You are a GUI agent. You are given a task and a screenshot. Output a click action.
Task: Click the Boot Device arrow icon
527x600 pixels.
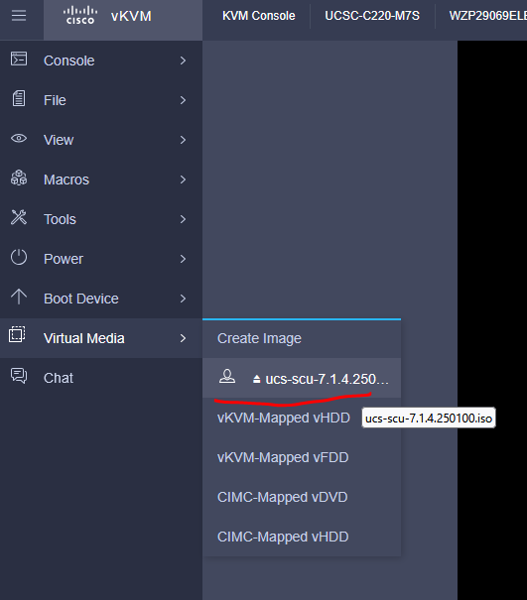click(x=19, y=297)
